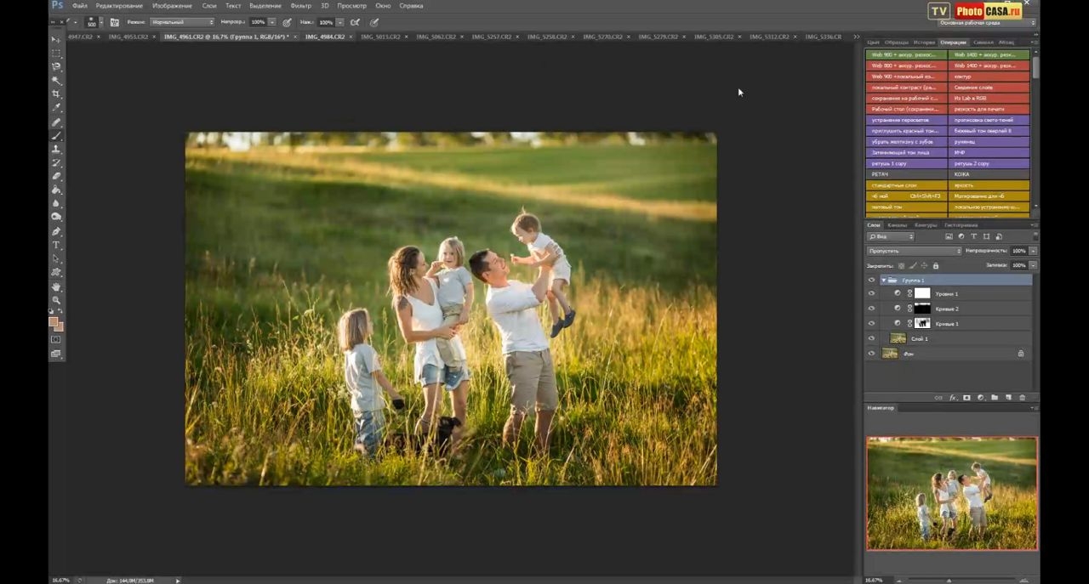Hide the Группа 1 group layer
The width and height of the screenshot is (1089, 584).
870,281
